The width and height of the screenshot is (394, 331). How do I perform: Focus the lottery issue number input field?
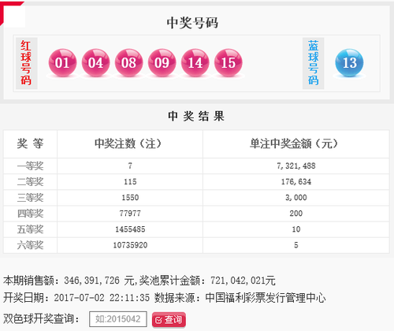(118, 319)
